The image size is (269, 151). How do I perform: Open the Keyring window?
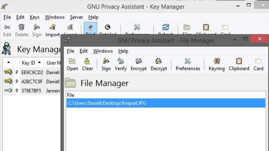coord(217,64)
